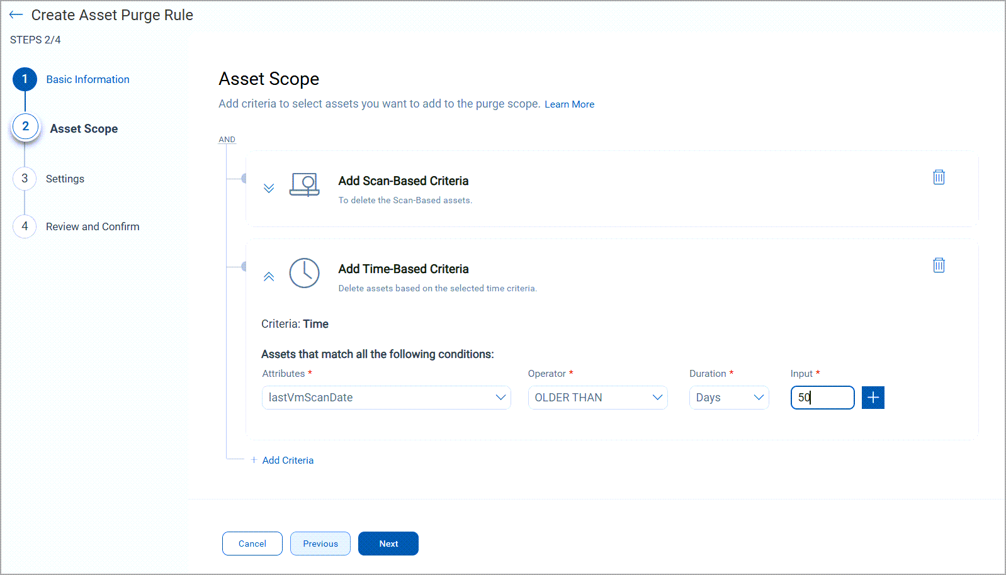
Task: Open the Attributes dropdown showing lastVmScanDate
Action: (387, 398)
